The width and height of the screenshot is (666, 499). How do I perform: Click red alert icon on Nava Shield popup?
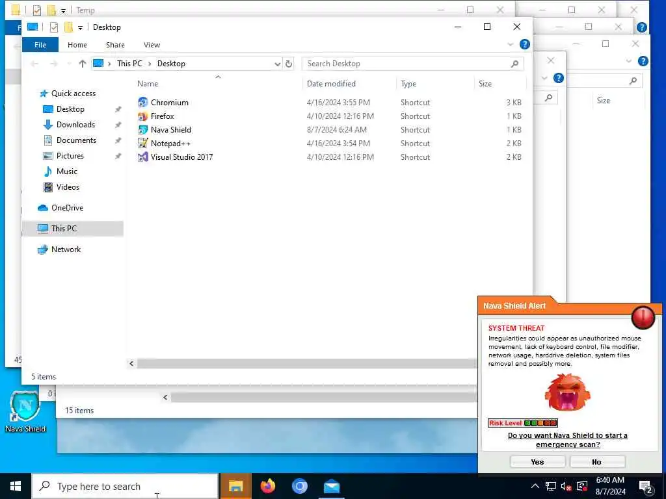[643, 317]
